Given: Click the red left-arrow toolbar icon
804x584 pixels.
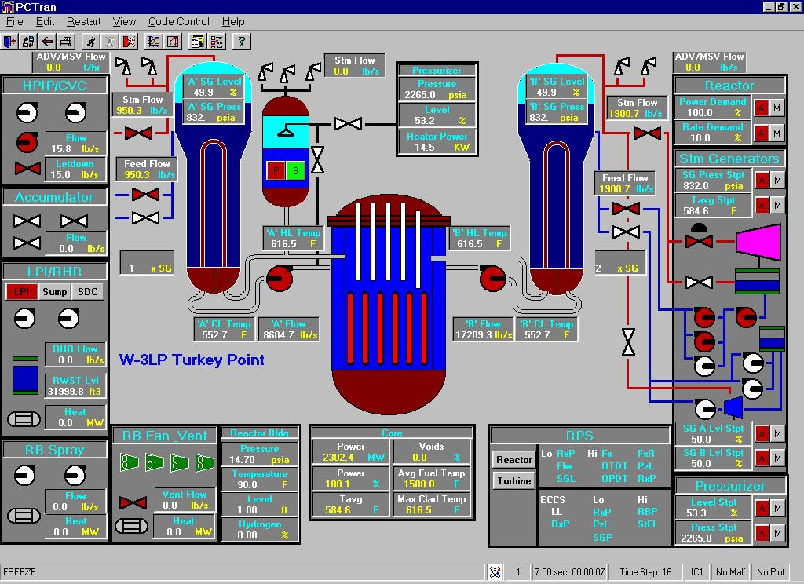Looking at the screenshot, I should click(x=47, y=42).
